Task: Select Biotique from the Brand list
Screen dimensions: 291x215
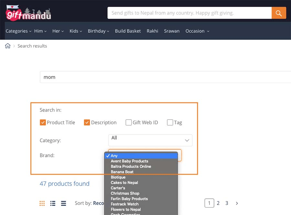Action: pos(118,177)
